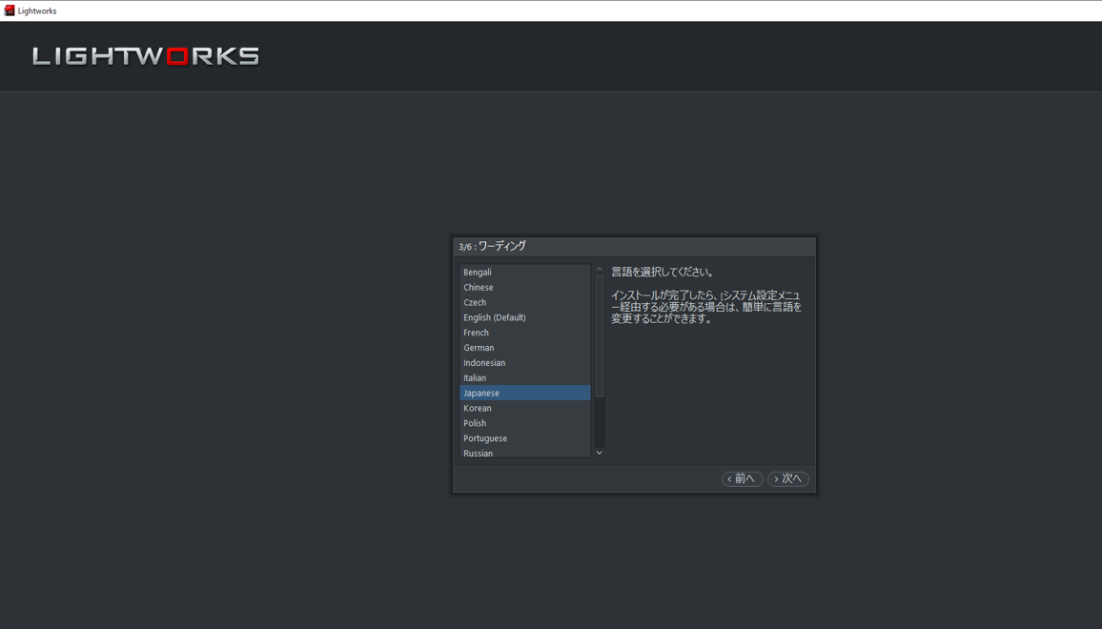
Task: Pick Indonesian from the list
Action: tap(525, 363)
